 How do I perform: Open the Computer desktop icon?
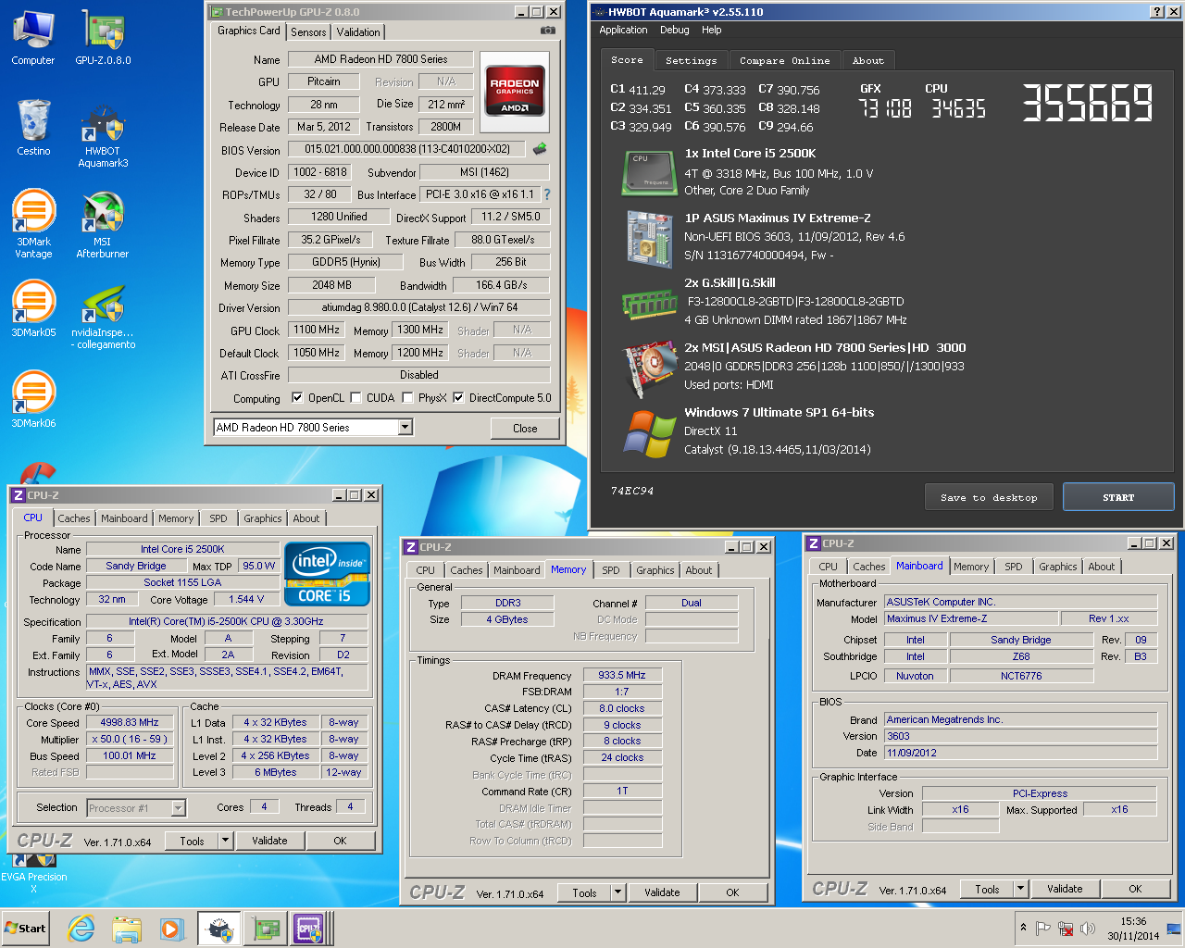[x=33, y=37]
